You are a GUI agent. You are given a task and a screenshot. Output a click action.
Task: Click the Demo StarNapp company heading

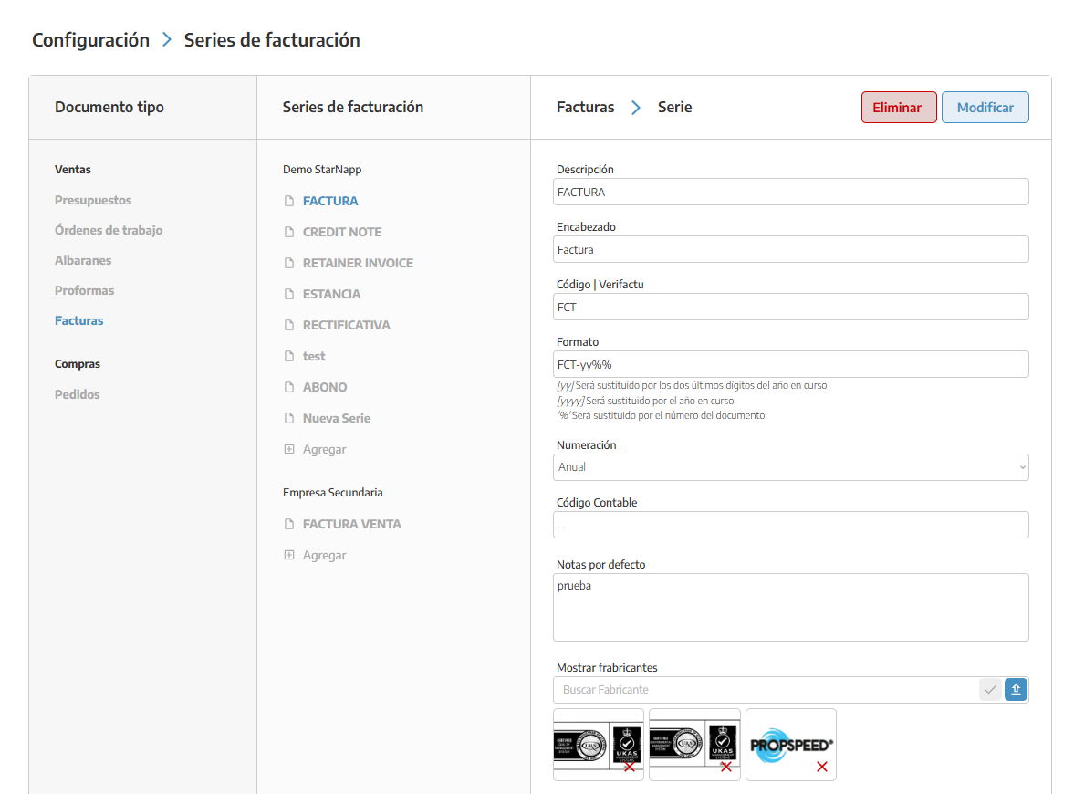[x=322, y=169]
